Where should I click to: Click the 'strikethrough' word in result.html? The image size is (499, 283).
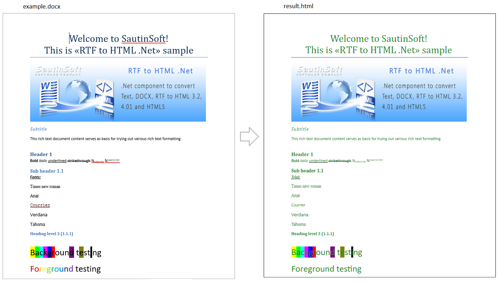point(340,161)
